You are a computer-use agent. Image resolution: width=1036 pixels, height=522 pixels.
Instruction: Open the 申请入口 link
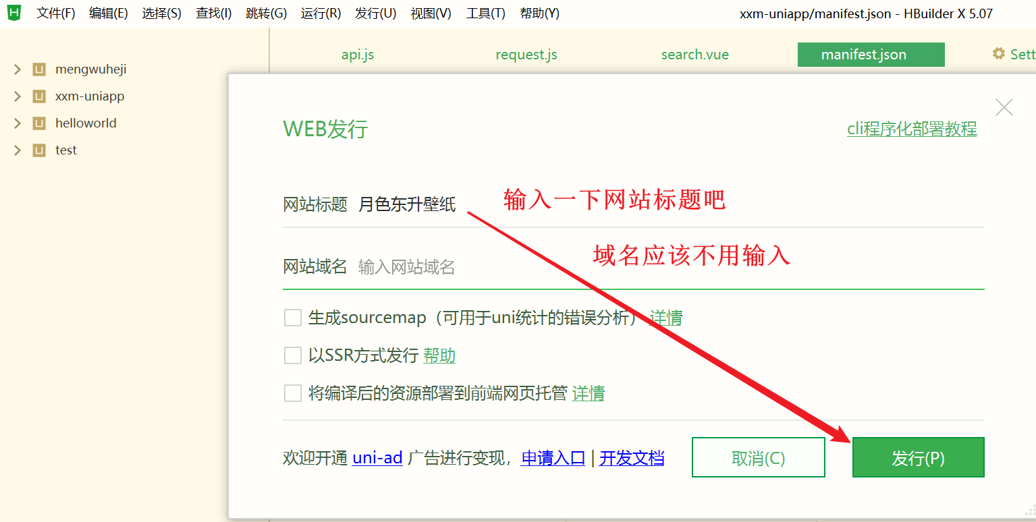pos(553,459)
